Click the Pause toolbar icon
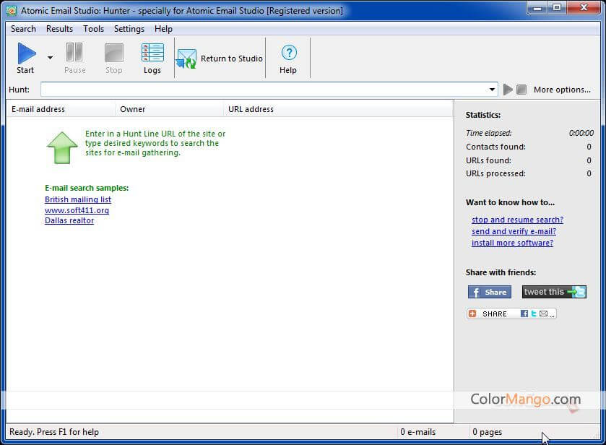 74,53
